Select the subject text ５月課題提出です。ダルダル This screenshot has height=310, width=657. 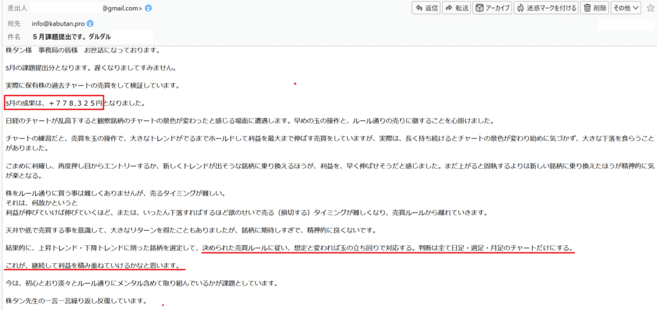(x=72, y=37)
